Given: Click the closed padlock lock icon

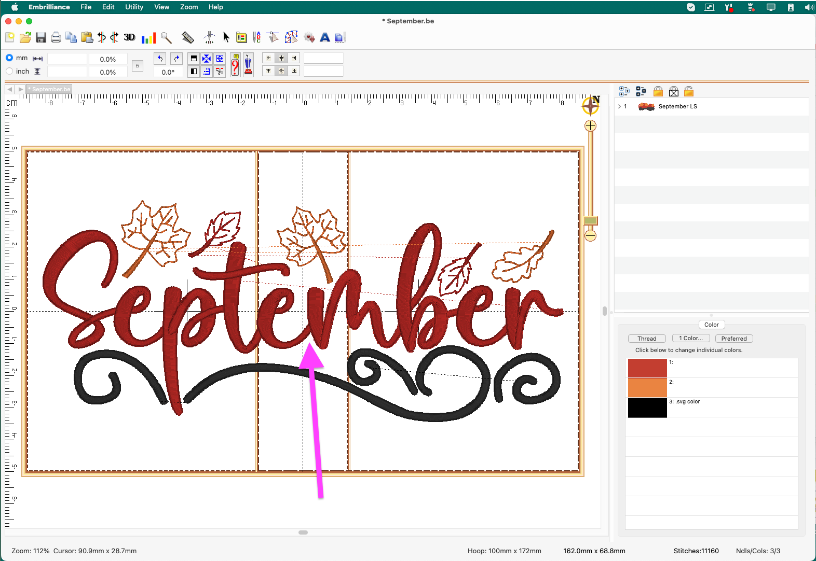Looking at the screenshot, I should [x=658, y=92].
